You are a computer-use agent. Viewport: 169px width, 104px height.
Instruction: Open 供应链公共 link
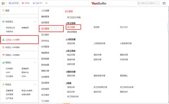coord(10,28)
